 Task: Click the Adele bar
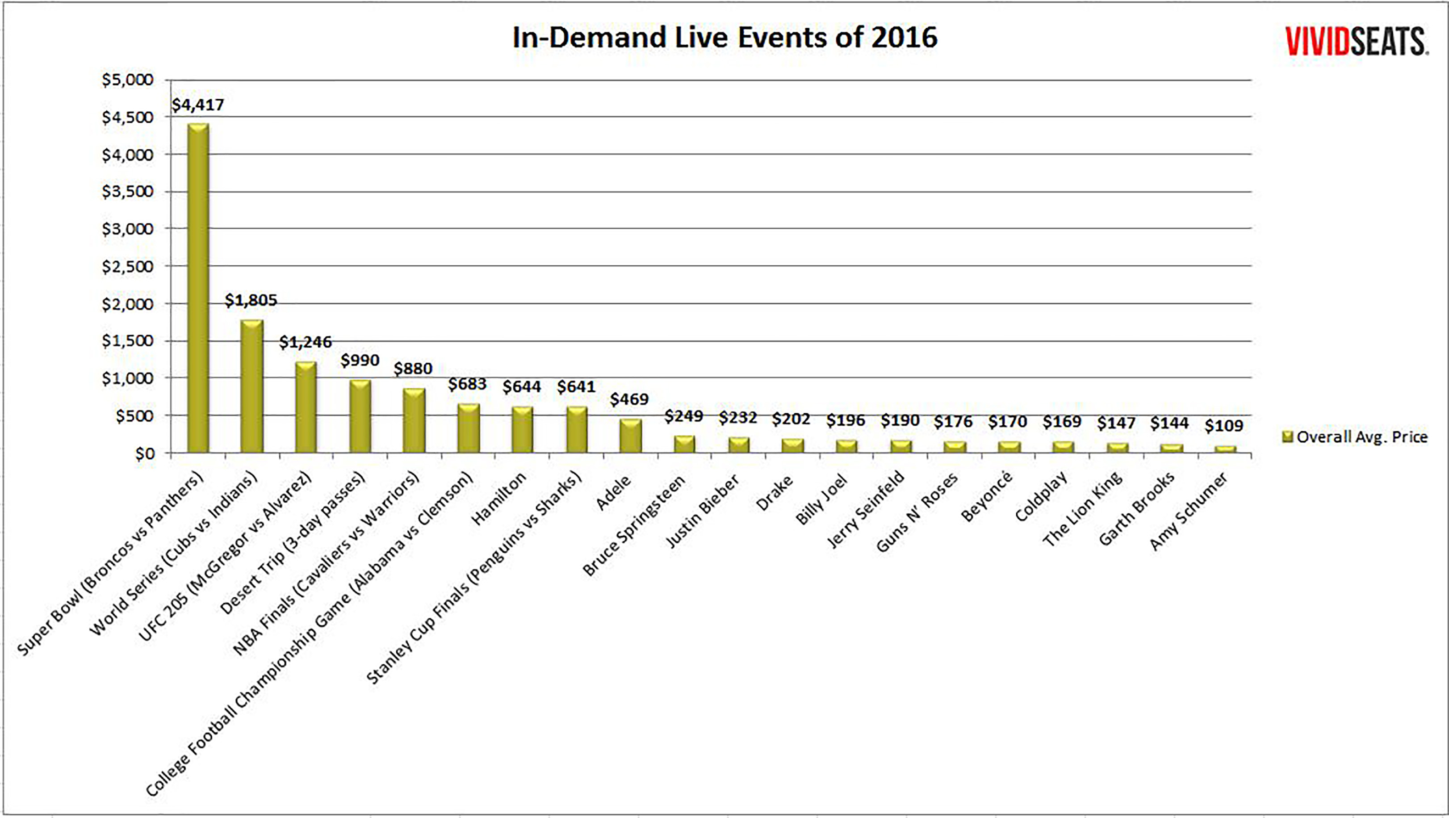pyautogui.click(x=631, y=436)
